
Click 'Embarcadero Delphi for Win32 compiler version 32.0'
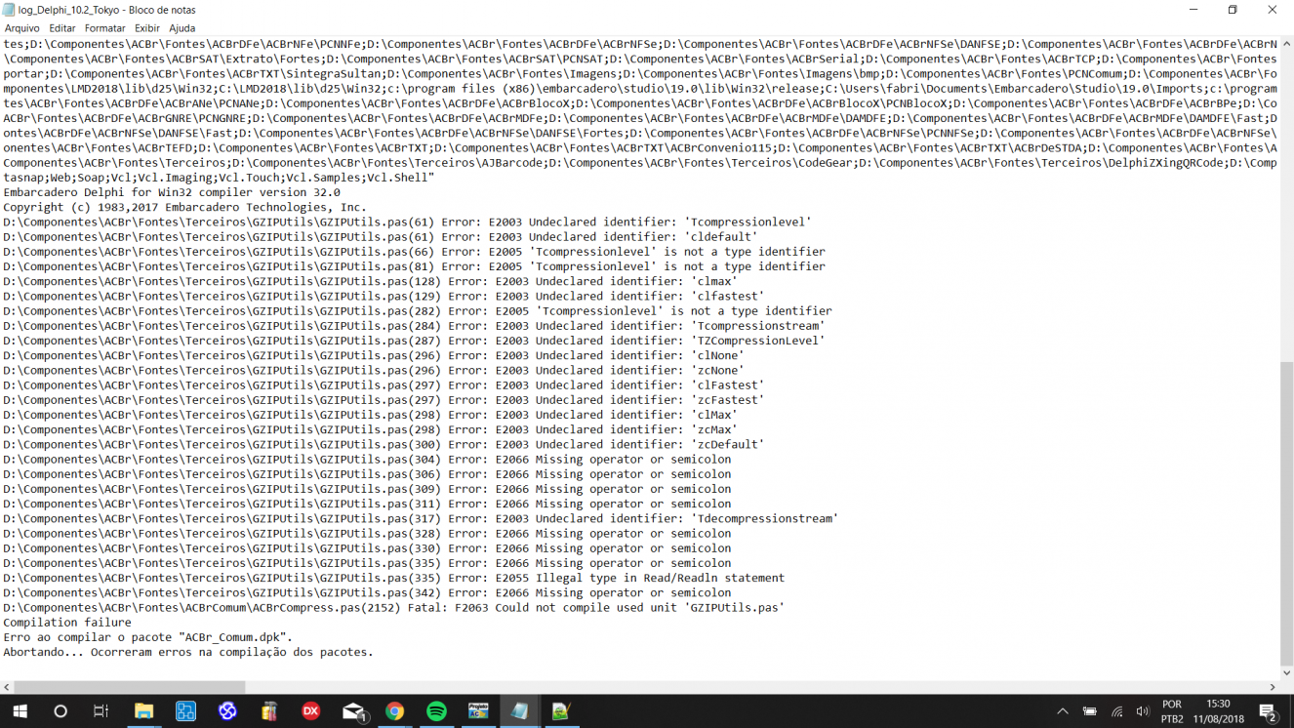[172, 192]
